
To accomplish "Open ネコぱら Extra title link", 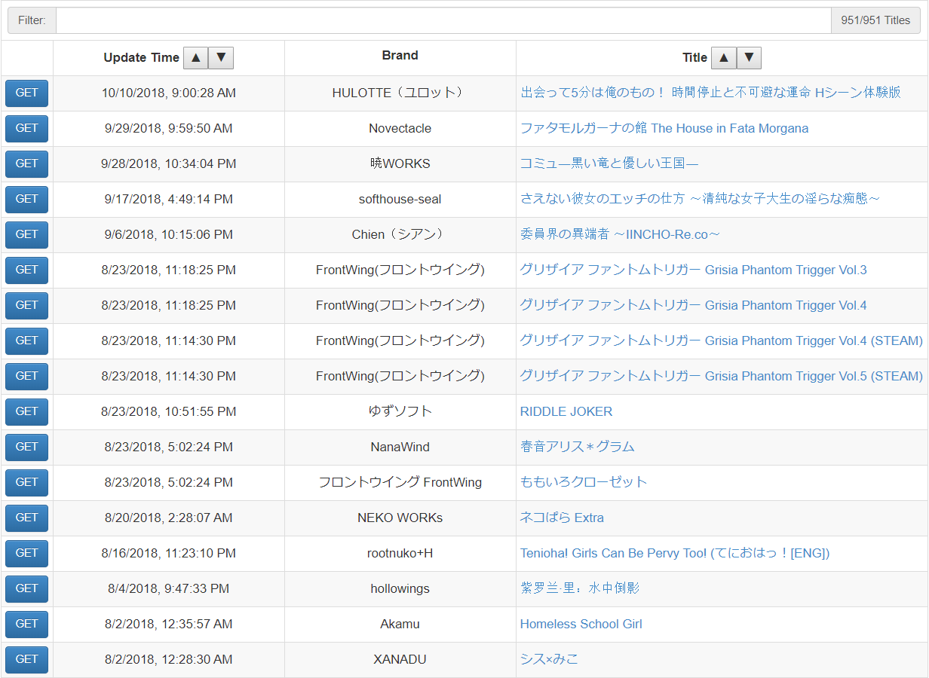I will (562, 518).
